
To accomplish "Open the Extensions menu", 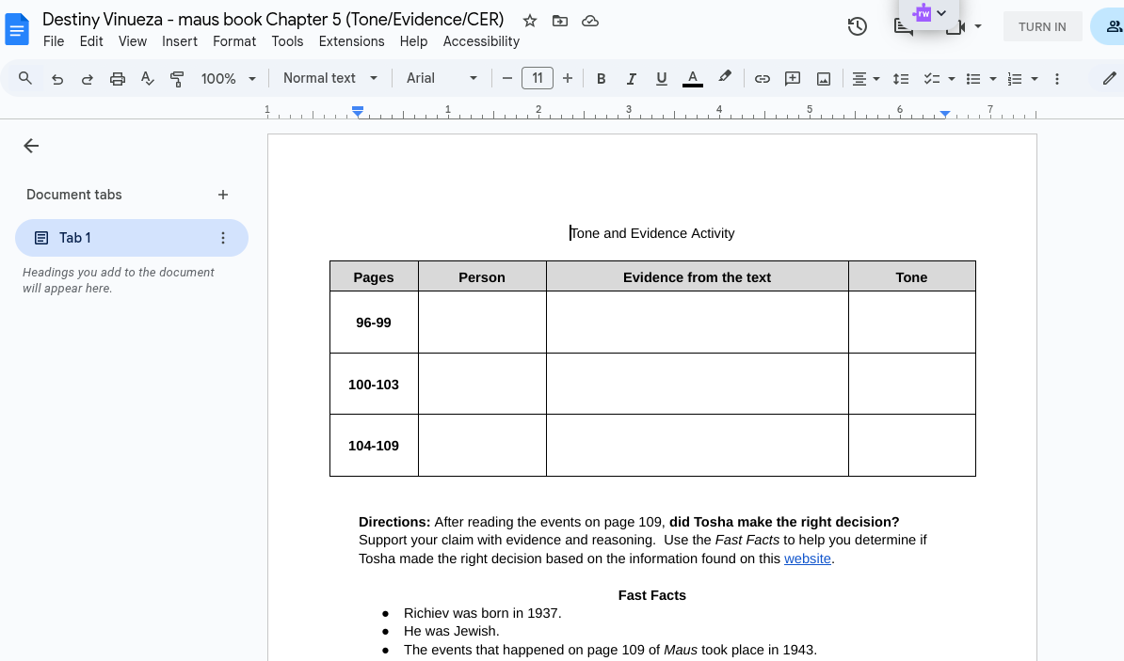I will (x=351, y=41).
